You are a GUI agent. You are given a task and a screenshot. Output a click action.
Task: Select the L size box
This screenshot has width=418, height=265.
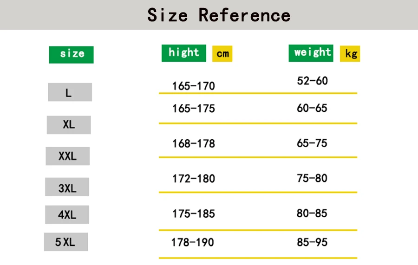(x=70, y=92)
